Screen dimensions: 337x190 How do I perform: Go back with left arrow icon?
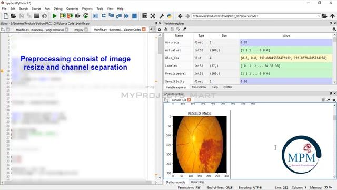[x=180, y=16]
